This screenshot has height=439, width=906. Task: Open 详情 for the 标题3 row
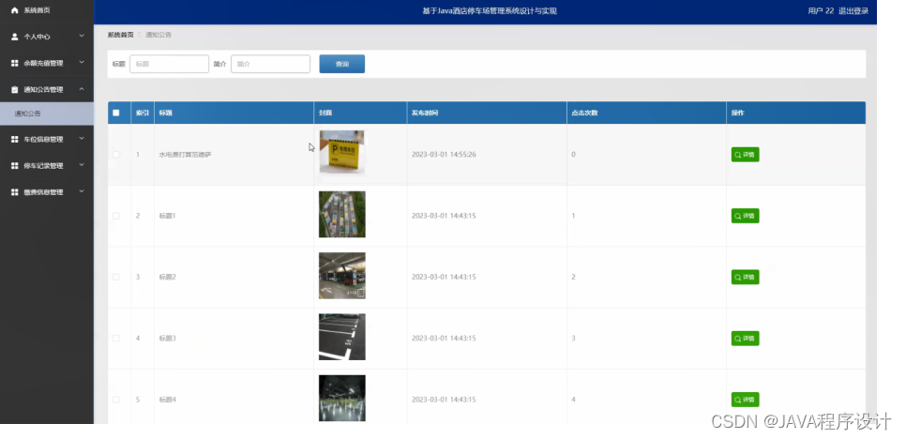pyautogui.click(x=746, y=338)
